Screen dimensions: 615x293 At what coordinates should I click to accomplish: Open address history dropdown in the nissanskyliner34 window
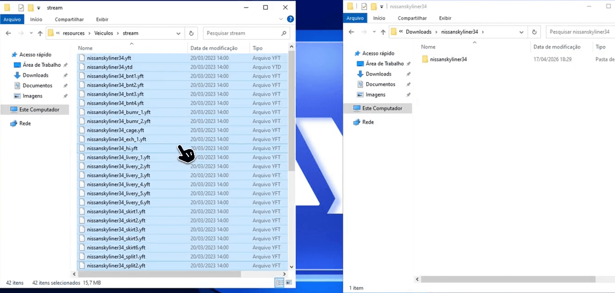(x=521, y=32)
